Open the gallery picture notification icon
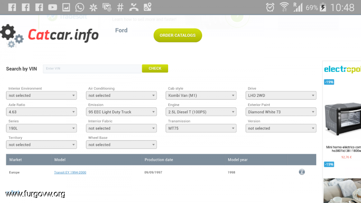The image size is (361, 203). (x=66, y=7)
